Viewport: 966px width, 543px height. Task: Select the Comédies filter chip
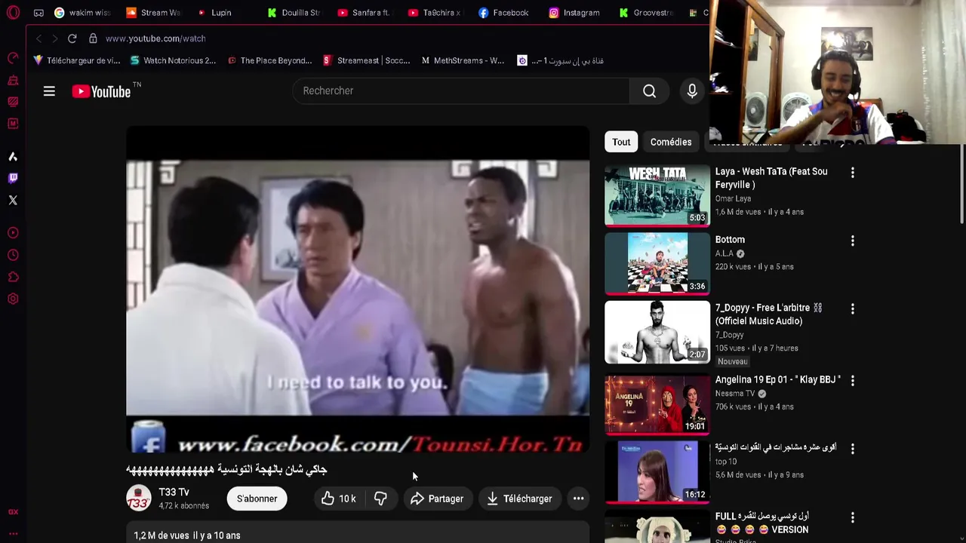[x=671, y=142]
